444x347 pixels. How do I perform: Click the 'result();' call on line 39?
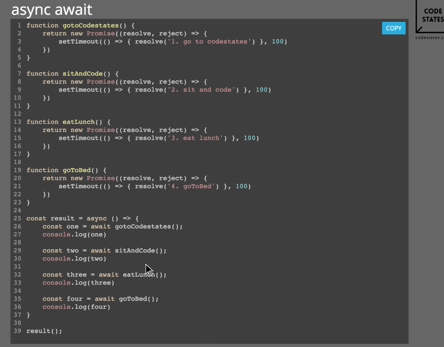tap(44, 331)
